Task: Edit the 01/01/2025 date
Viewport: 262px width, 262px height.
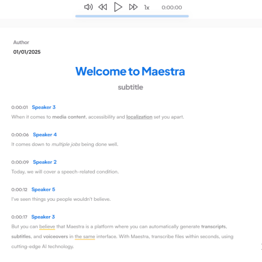Action: pos(27,52)
